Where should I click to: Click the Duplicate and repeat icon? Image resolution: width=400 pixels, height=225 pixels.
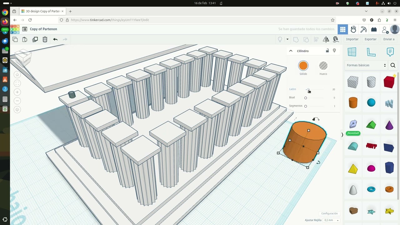[x=35, y=39]
